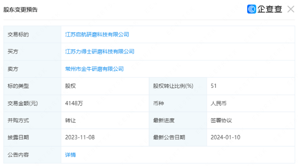Open 江苏力得士研磨科技有限公司 buyer link

tap(100, 52)
